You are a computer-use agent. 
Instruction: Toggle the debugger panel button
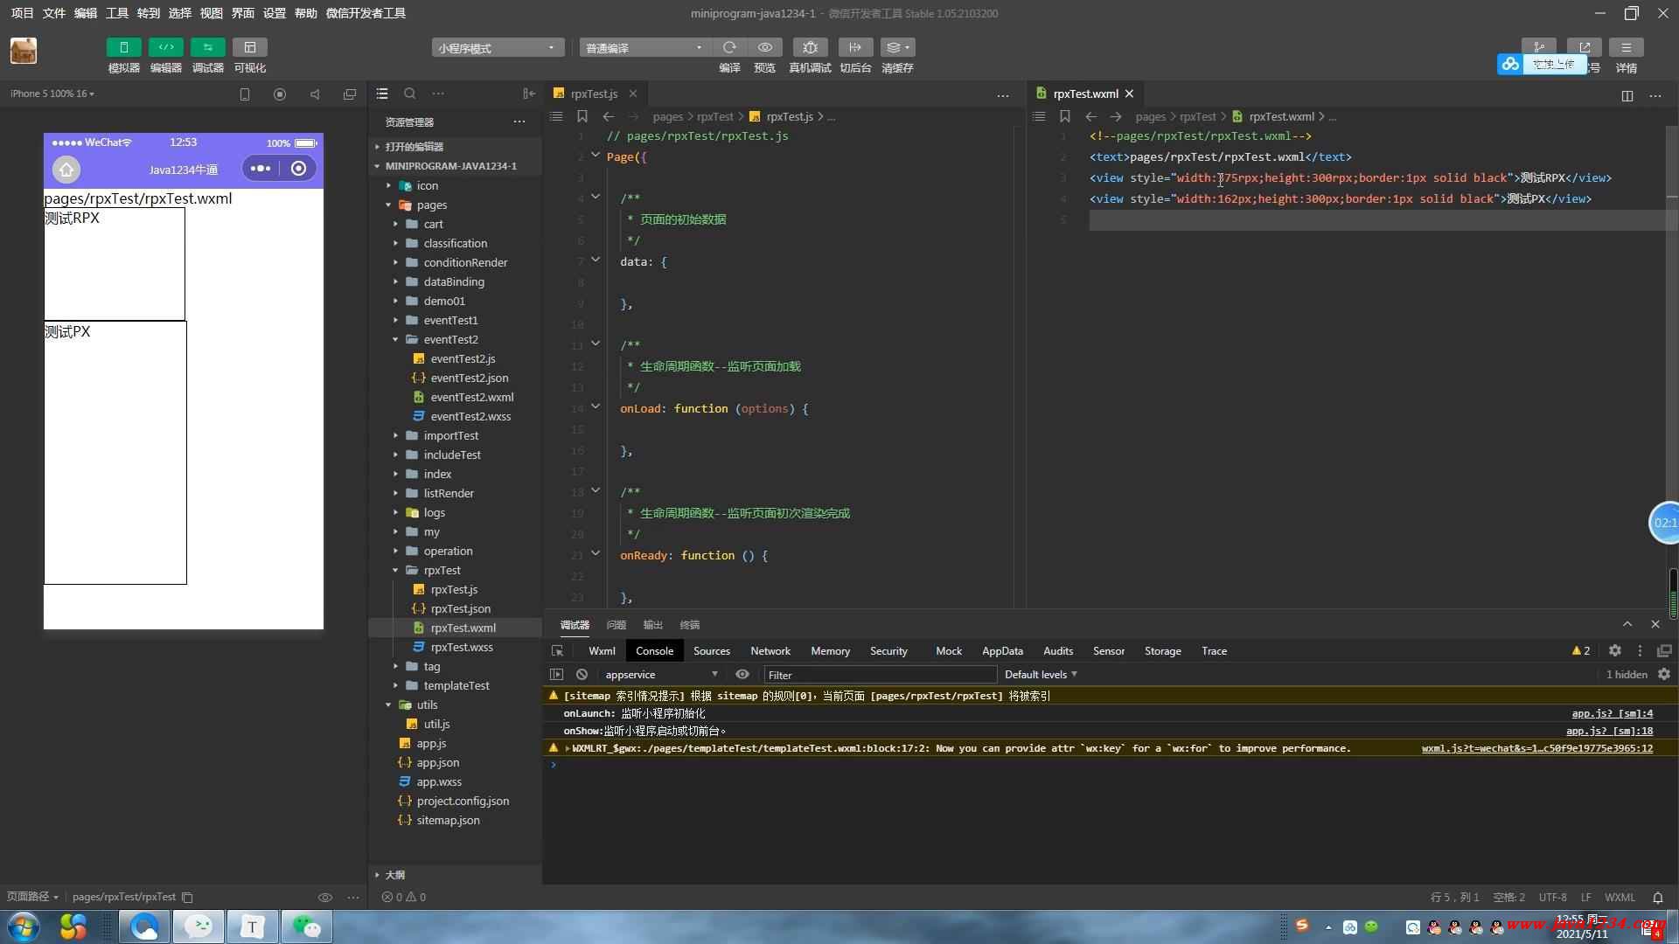(x=207, y=47)
